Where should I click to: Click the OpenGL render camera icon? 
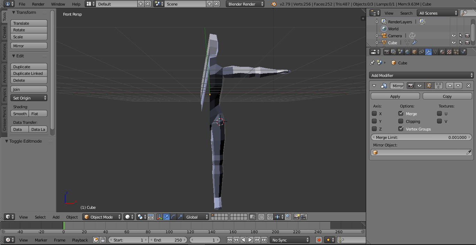point(297,217)
